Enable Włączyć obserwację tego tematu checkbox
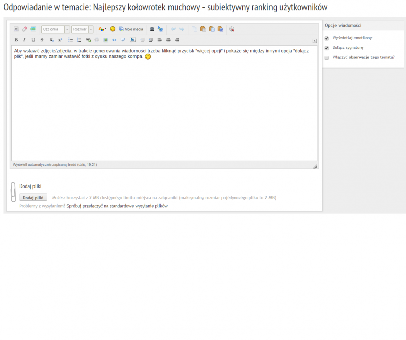Screen dimensions: 406x340 pos(327,58)
